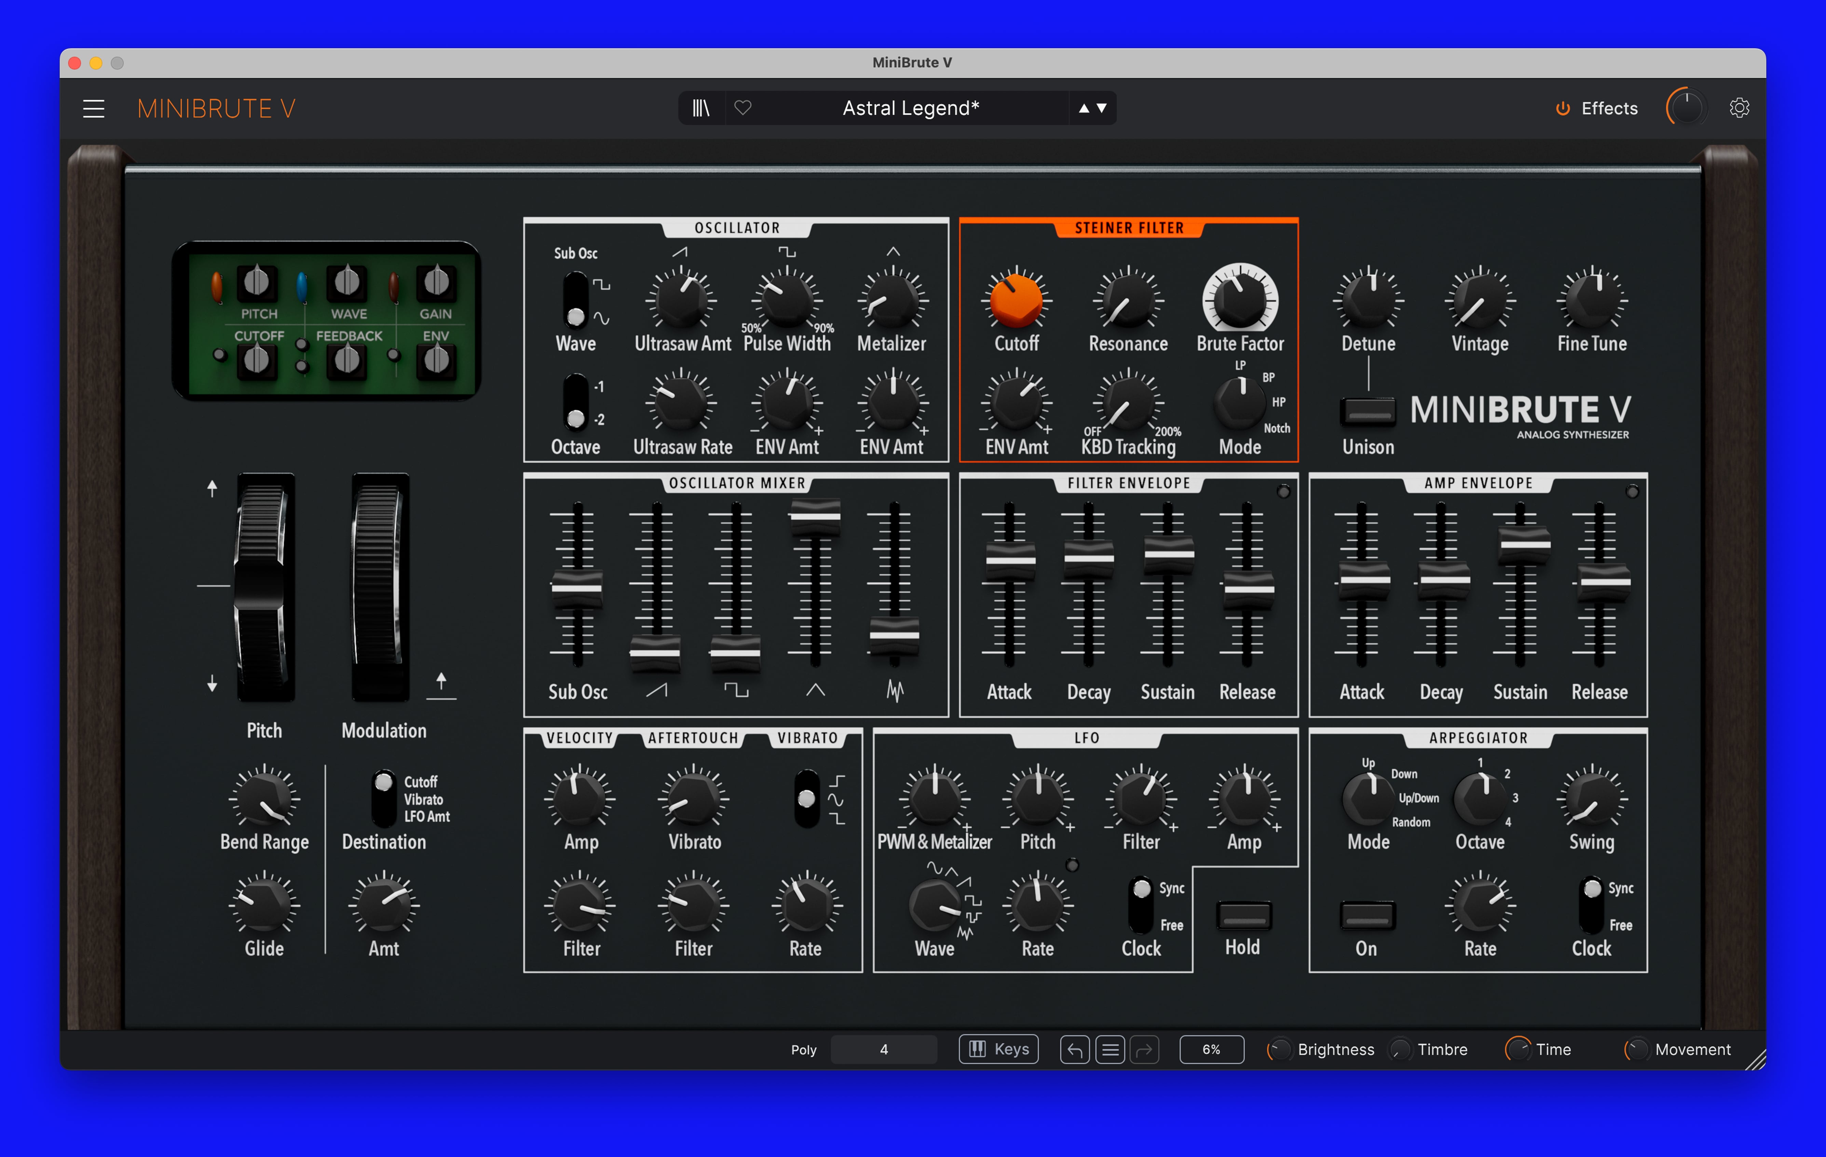Open the preset library browser icon
Viewport: 1826px width, 1157px height.
(701, 108)
